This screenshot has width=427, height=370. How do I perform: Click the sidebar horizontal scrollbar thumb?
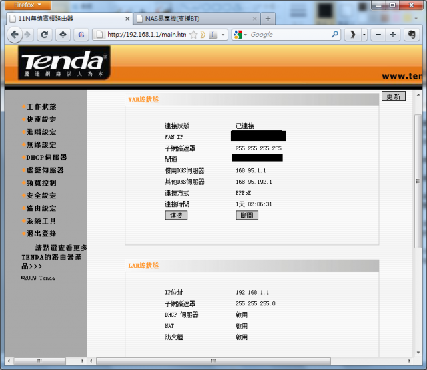[x=40, y=361]
